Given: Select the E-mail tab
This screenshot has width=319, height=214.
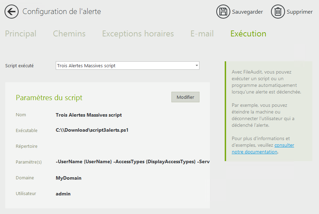Looking at the screenshot, I should (202, 34).
